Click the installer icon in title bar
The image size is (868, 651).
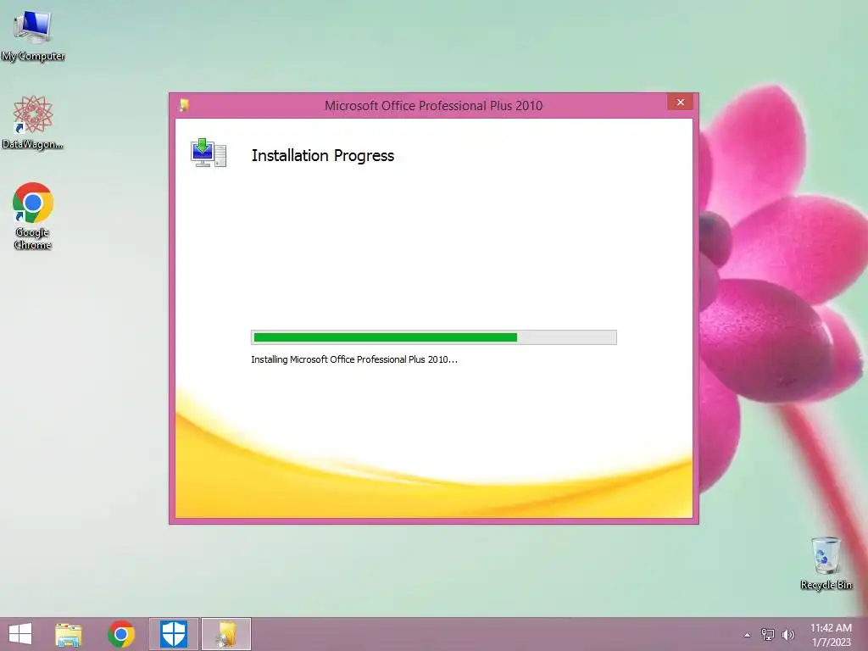click(184, 105)
